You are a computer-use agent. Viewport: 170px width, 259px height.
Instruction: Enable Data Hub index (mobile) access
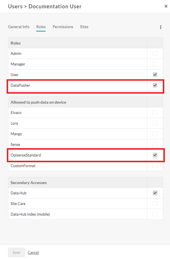[155, 214]
